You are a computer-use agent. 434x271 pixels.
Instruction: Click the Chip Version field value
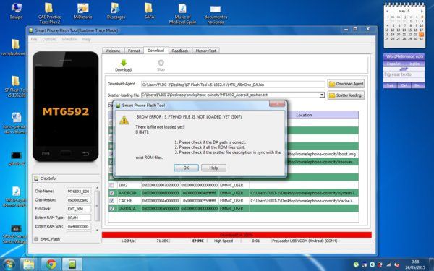[x=79, y=200]
